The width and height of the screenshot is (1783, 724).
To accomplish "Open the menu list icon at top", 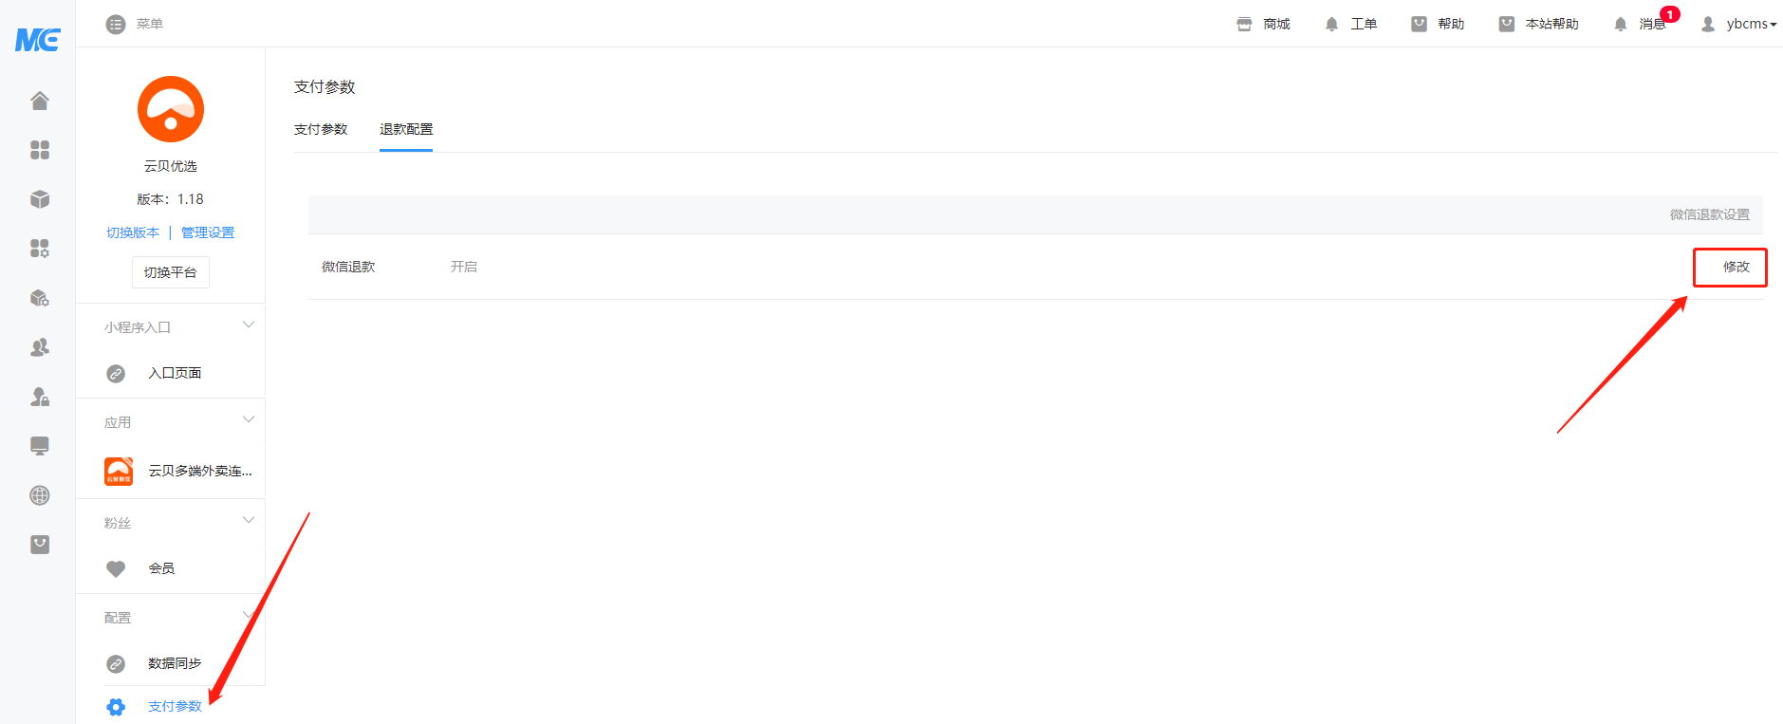I will pos(116,25).
